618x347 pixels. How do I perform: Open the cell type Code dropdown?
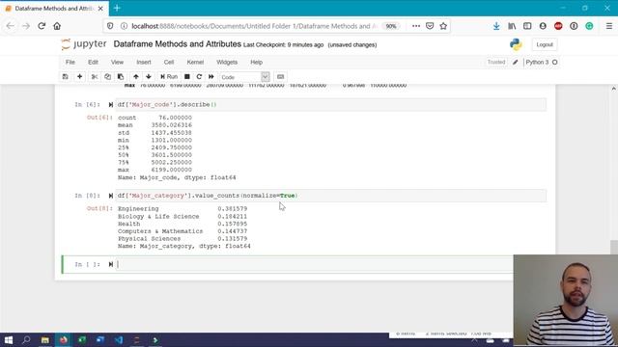click(x=244, y=77)
